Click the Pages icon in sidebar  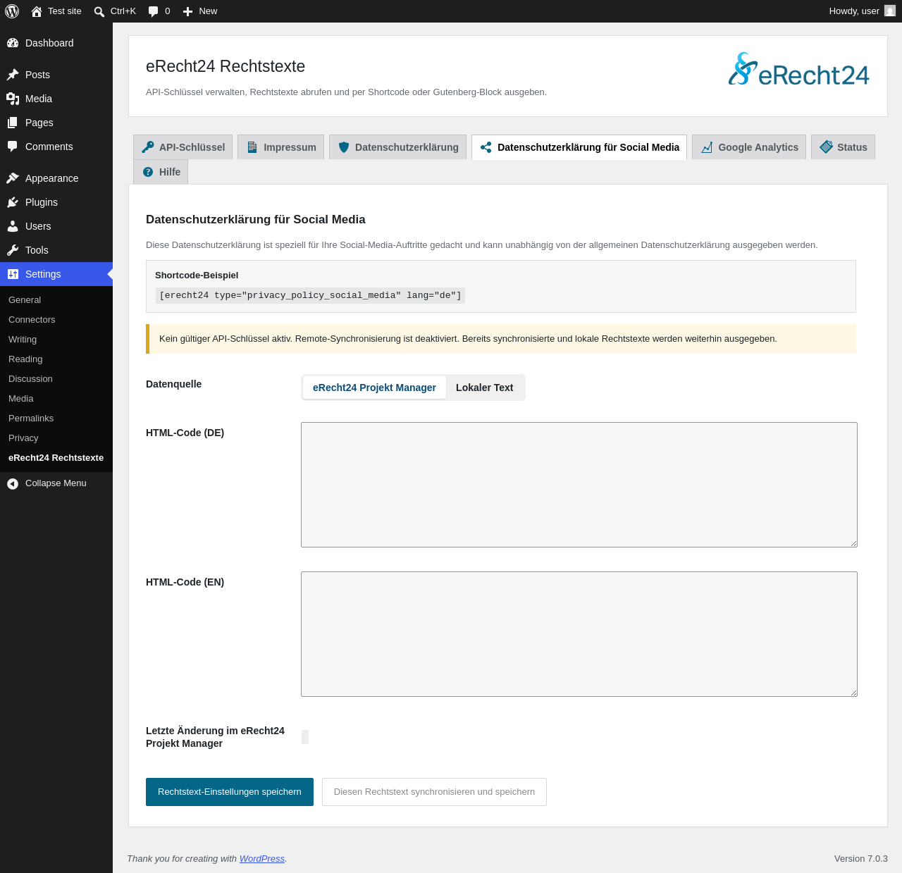pos(13,123)
